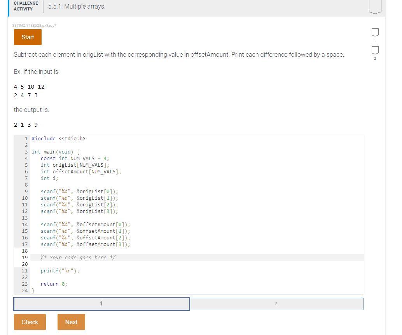This screenshot has height=335, width=402.
Task: Click the activity ID text above Start
Action: pyautogui.click(x=35, y=25)
